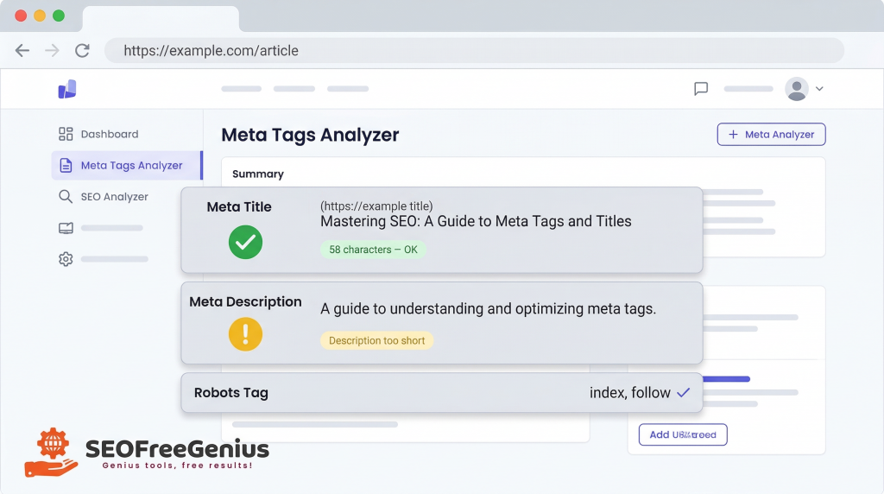The height and width of the screenshot is (494, 884).
Task: Open the chat messages icon
Action: [x=701, y=88]
